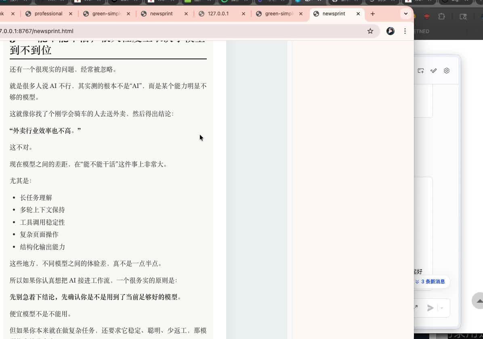This screenshot has height=339, width=483.
Task: Click the side panel icon in the toolbar
Action: pyautogui.click(x=463, y=17)
